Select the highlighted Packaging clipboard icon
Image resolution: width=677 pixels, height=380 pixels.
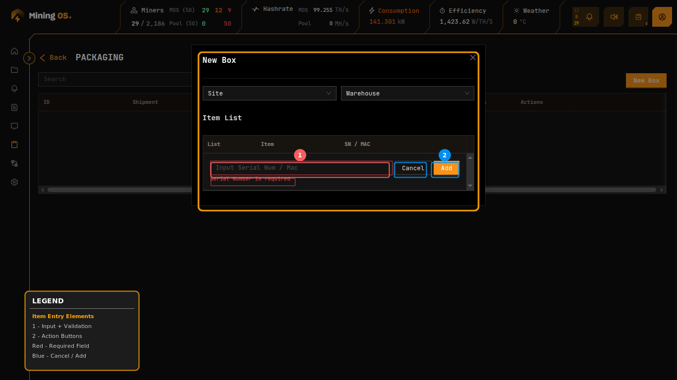click(14, 144)
